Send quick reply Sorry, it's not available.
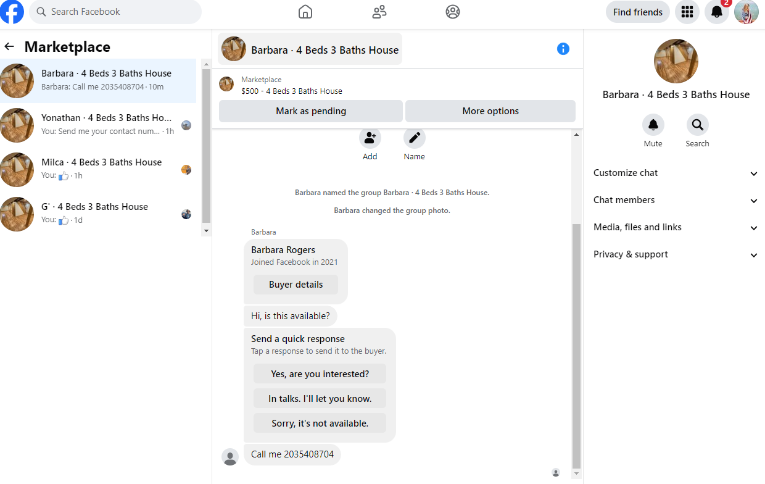This screenshot has height=484, width=765. click(x=320, y=423)
